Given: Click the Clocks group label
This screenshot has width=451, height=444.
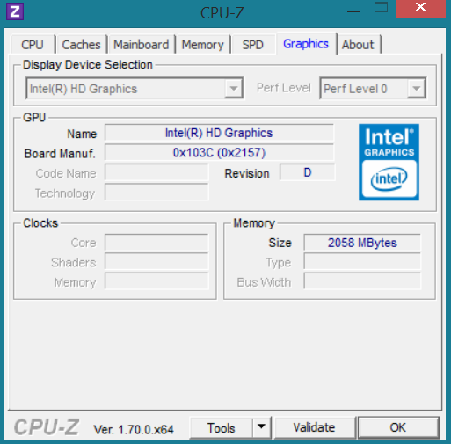Looking at the screenshot, I should (40, 223).
